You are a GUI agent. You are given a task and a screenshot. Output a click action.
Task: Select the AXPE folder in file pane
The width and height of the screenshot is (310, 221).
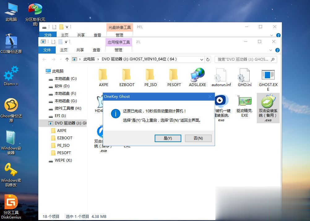point(103,77)
